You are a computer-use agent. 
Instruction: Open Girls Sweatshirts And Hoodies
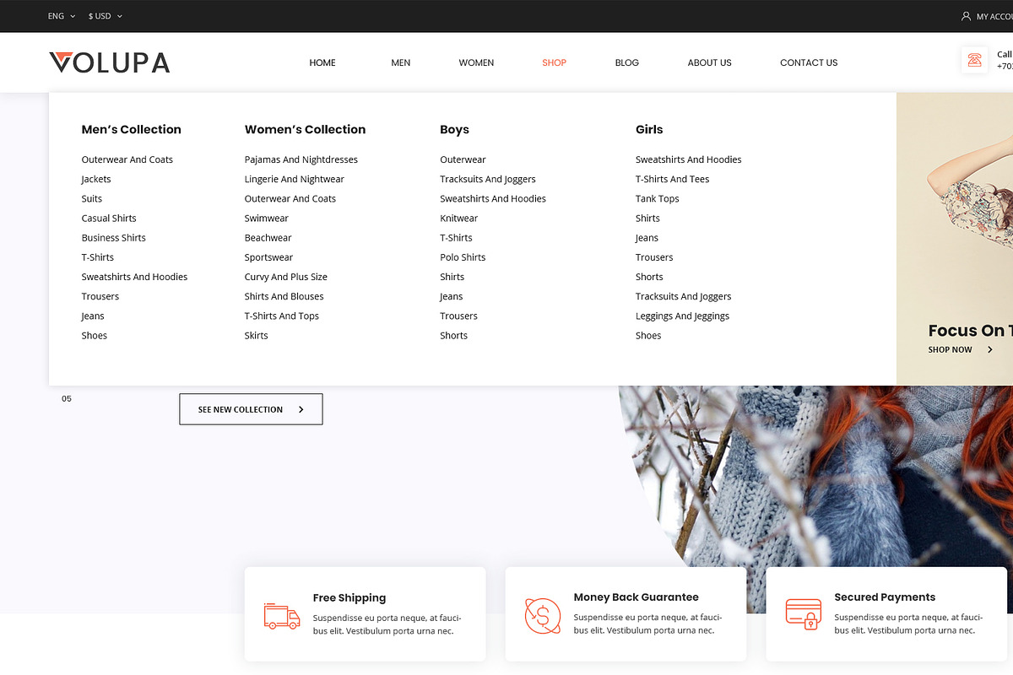tap(689, 159)
